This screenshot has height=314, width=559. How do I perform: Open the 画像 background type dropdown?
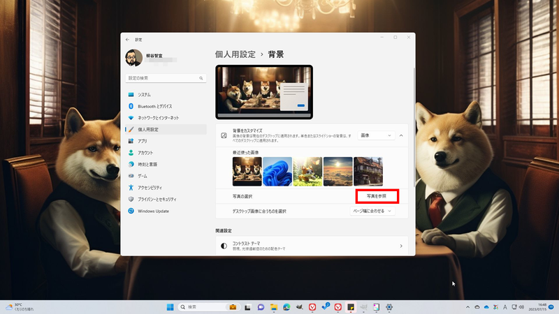coord(376,135)
